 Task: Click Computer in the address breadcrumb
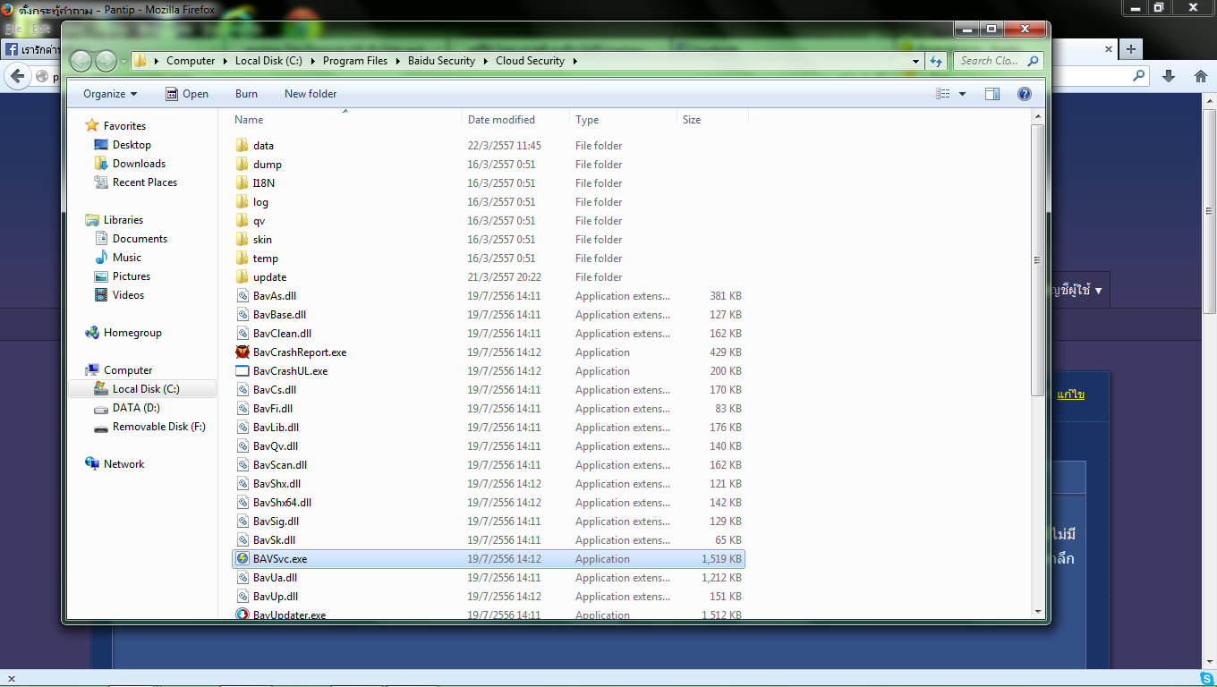click(191, 61)
